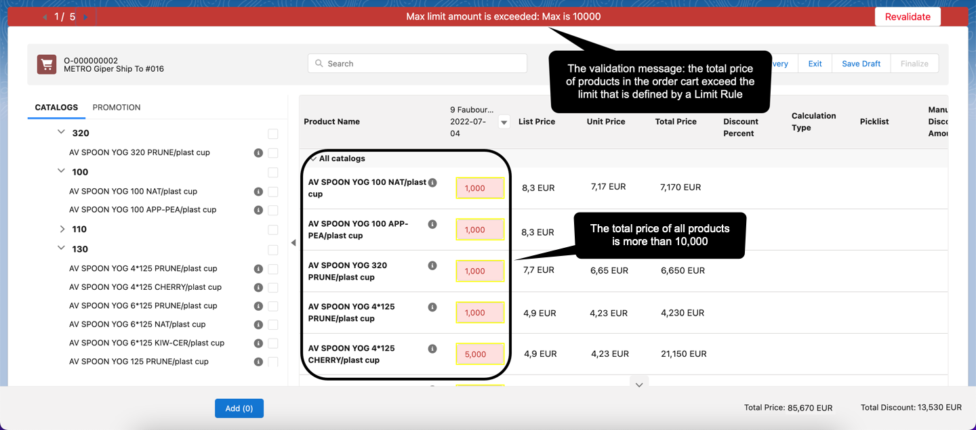Click the 5,000 quantity field for CHERRY cup
This screenshot has width=976, height=430.
[x=481, y=354]
